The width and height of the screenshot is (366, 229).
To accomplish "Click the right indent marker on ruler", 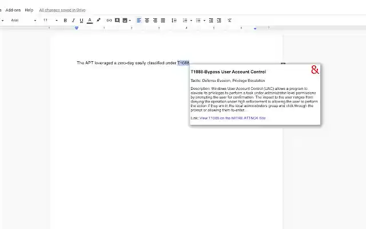I will click(x=255, y=29).
